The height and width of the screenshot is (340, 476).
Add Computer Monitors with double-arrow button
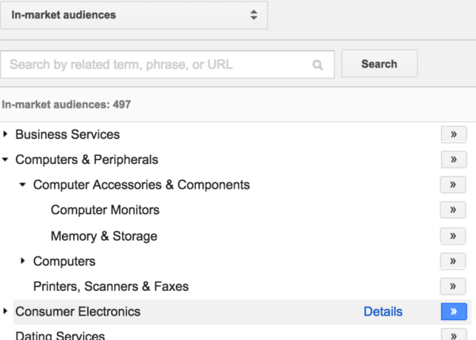coord(453,210)
